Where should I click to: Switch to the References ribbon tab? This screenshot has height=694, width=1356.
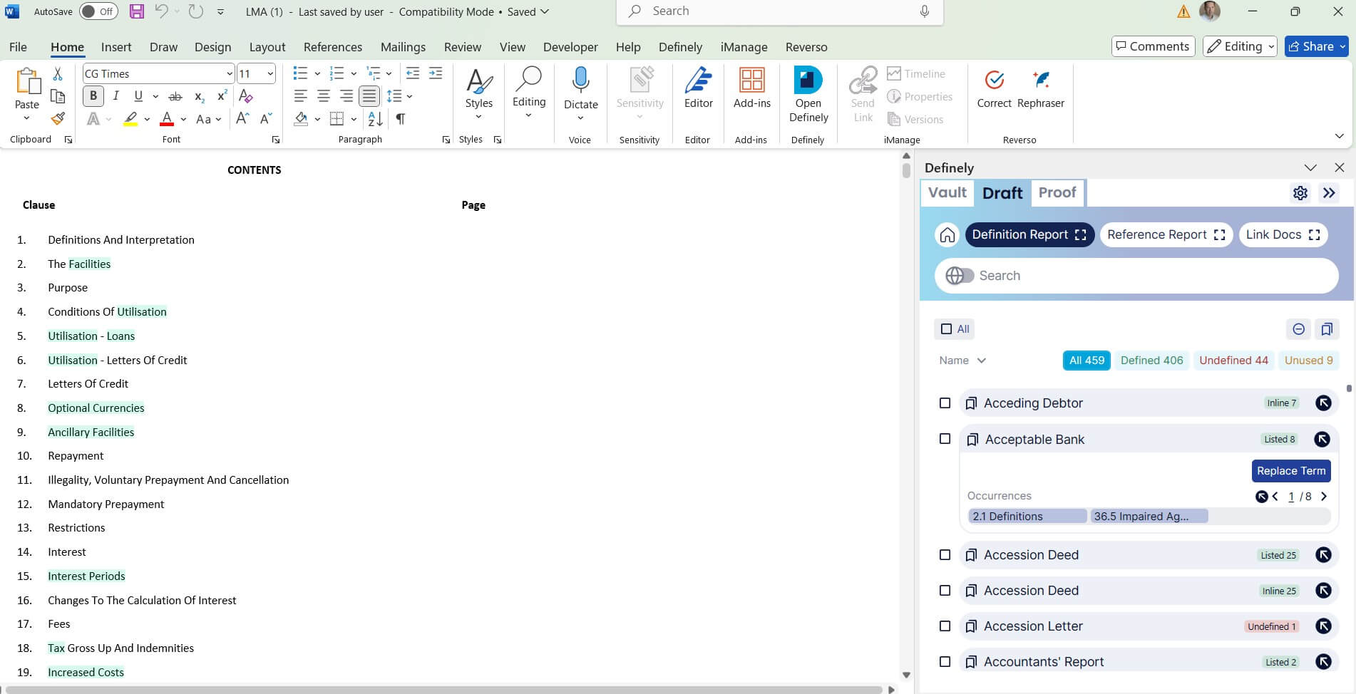[x=332, y=47]
